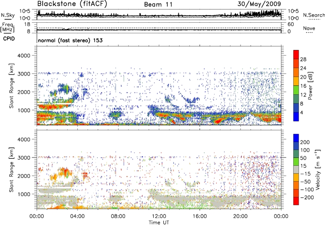Click the '16' tick on power scale

[x=303, y=86]
